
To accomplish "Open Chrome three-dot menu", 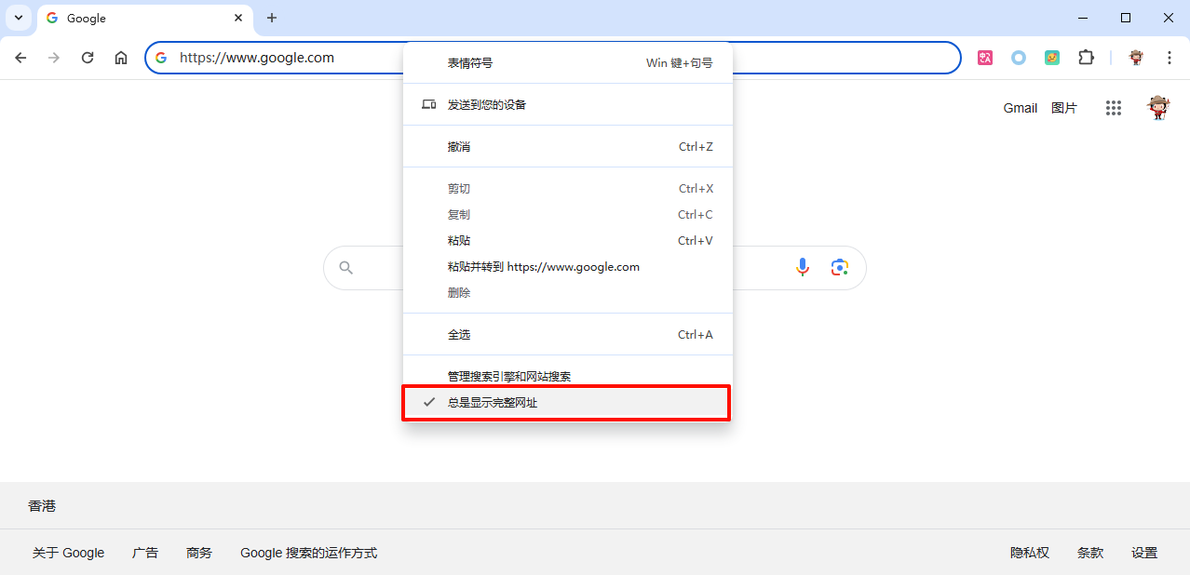I will click(1170, 58).
